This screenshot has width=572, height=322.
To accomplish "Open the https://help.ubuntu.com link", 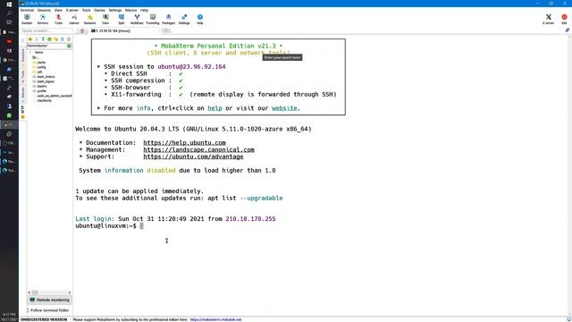I will coord(184,143).
